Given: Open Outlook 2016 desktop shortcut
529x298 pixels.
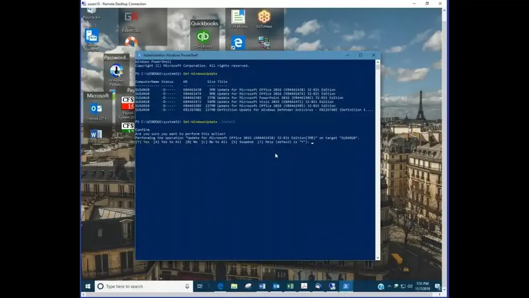Looking at the screenshot, I should (x=96, y=112).
